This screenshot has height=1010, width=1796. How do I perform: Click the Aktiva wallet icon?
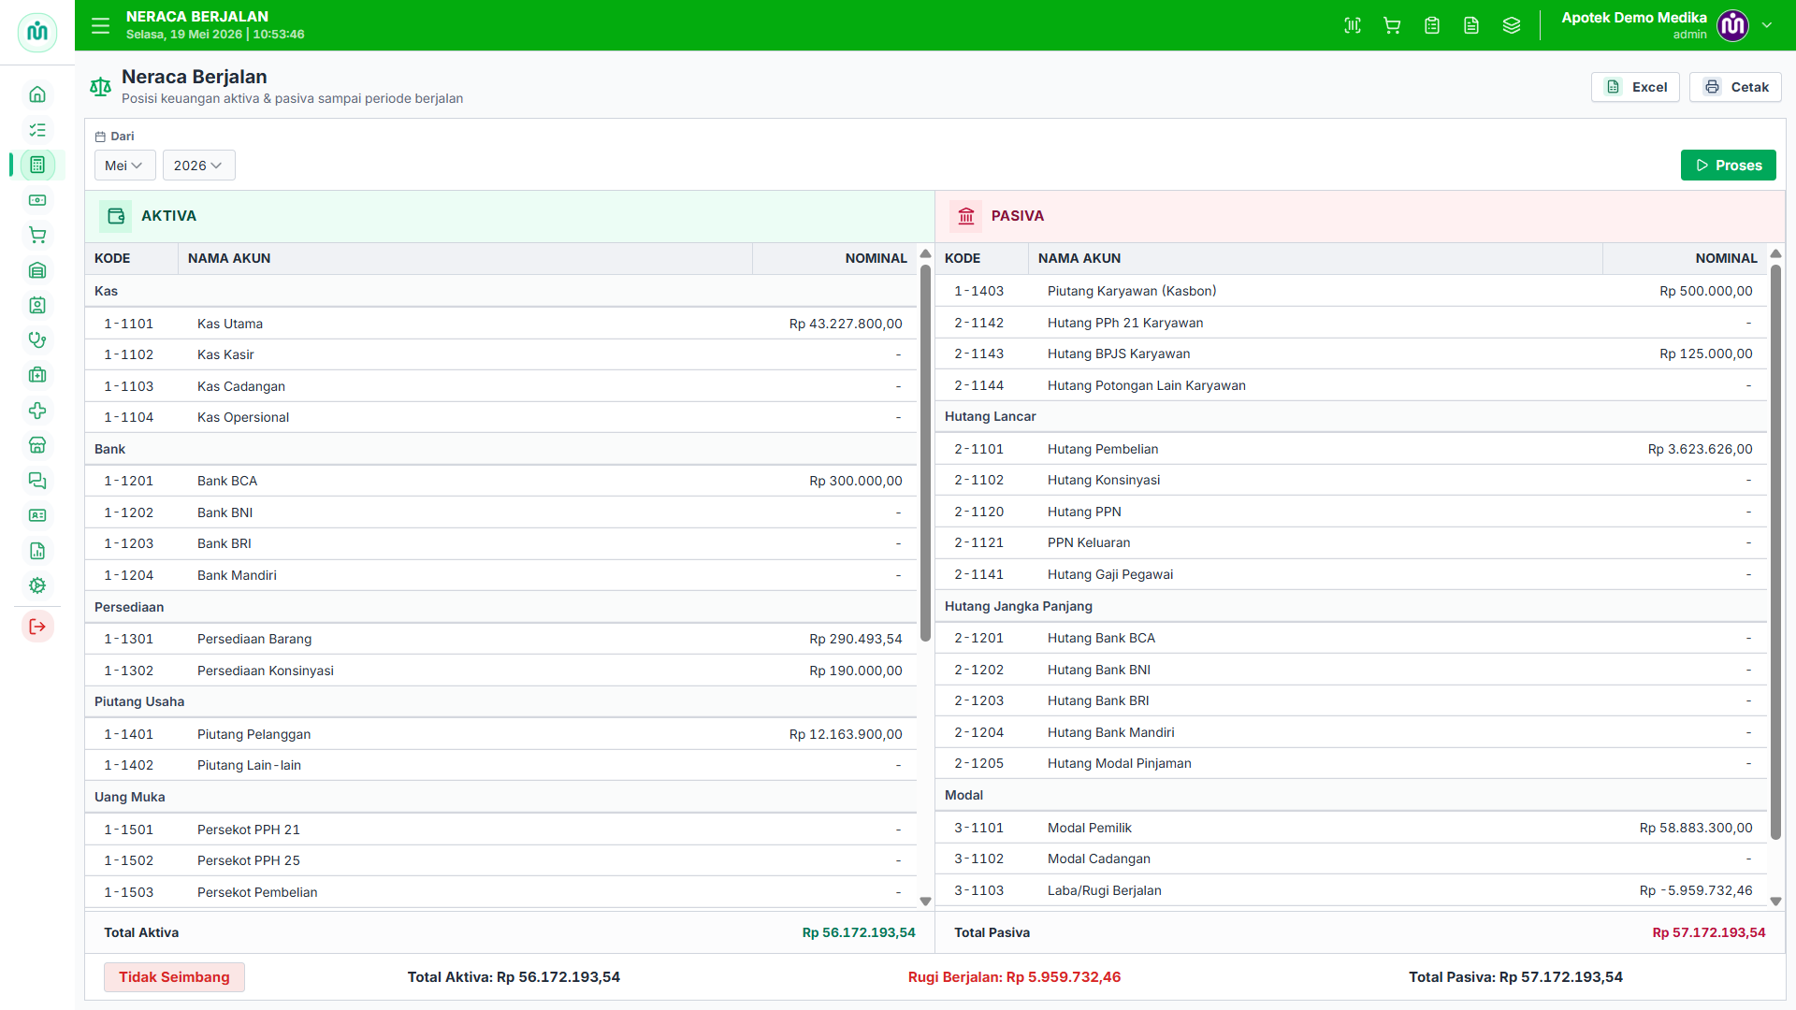116,216
